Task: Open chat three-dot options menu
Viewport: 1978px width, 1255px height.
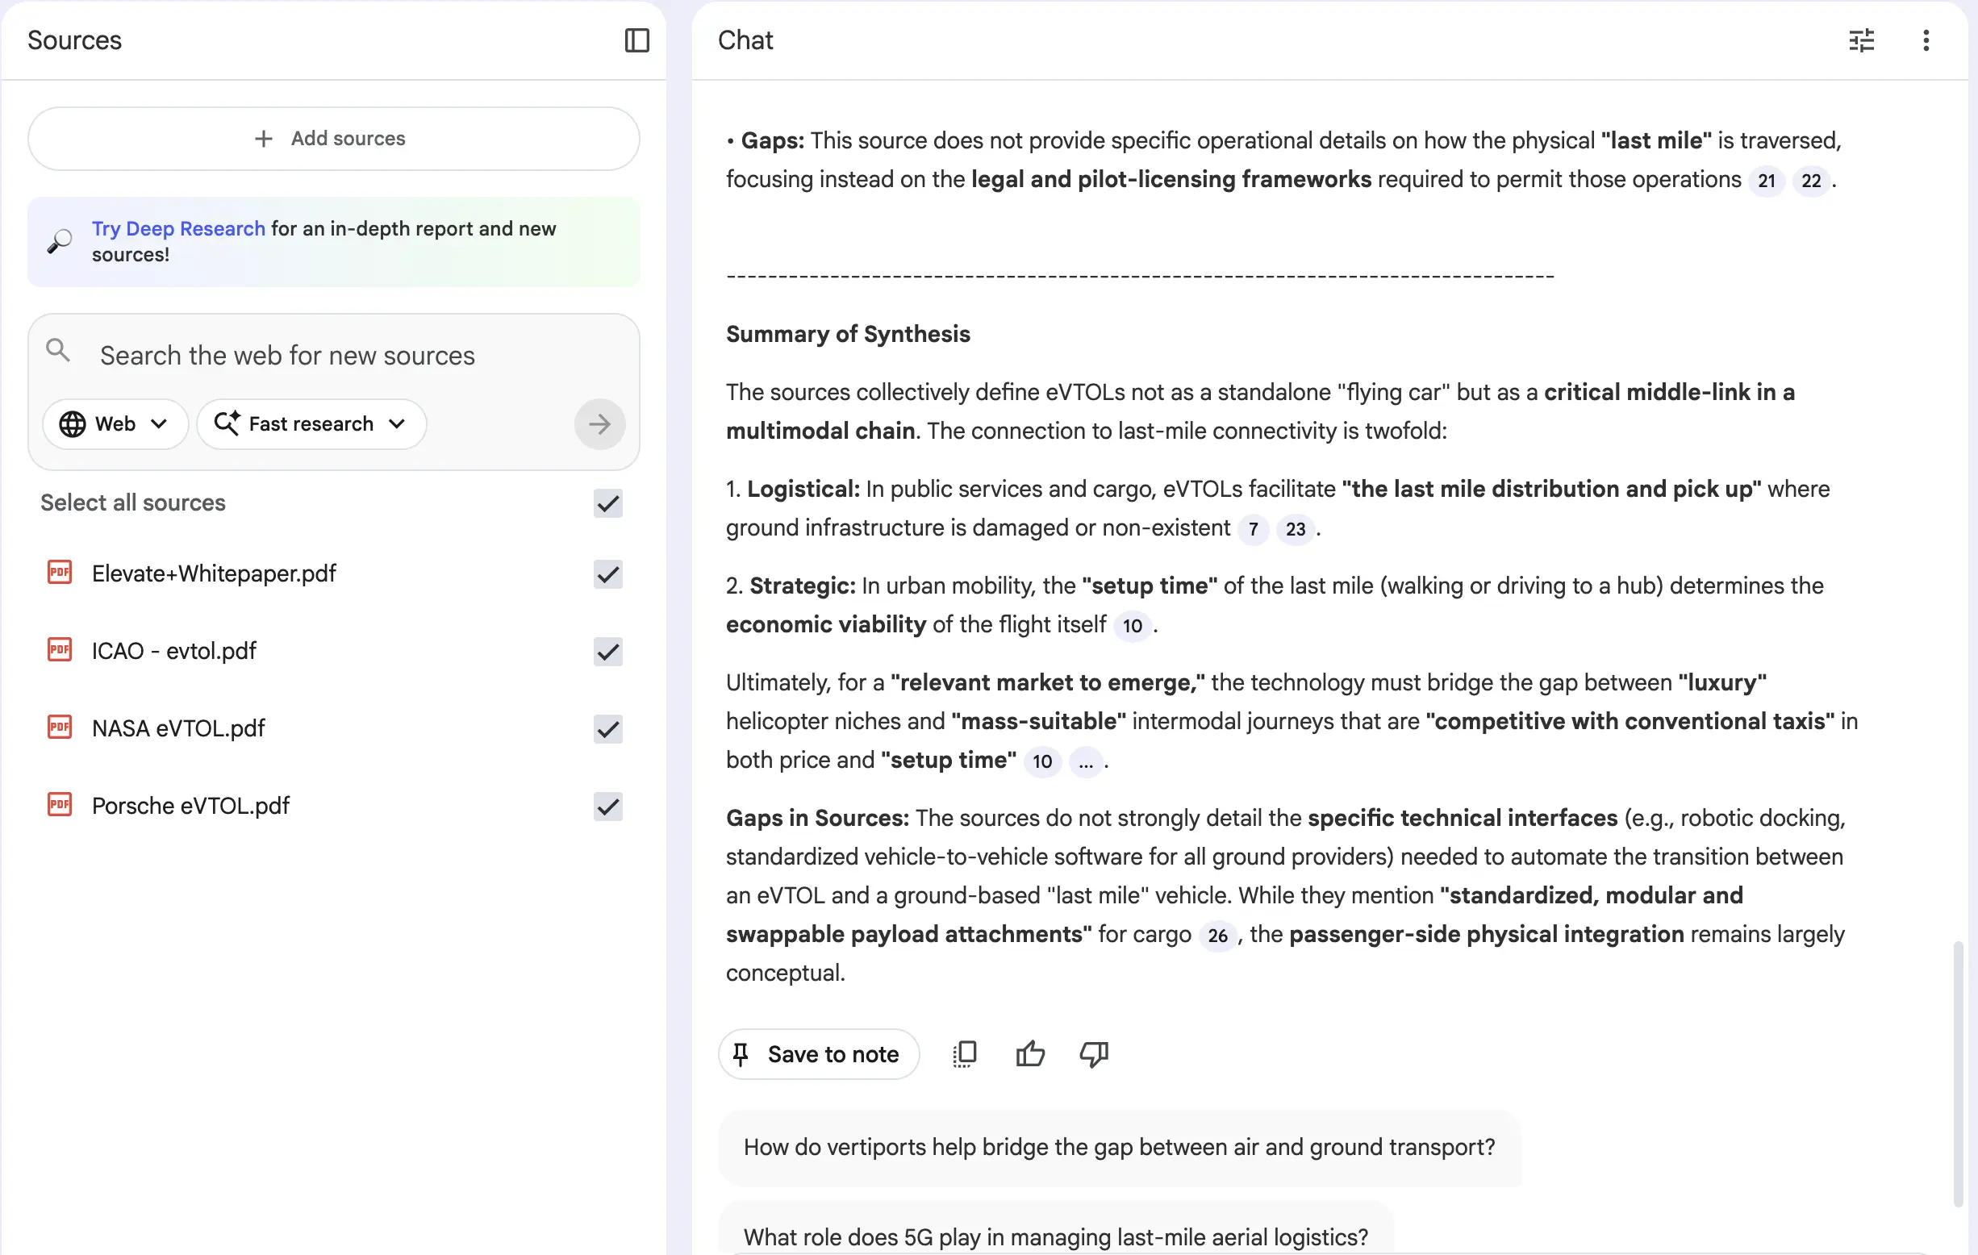Action: point(1926,40)
